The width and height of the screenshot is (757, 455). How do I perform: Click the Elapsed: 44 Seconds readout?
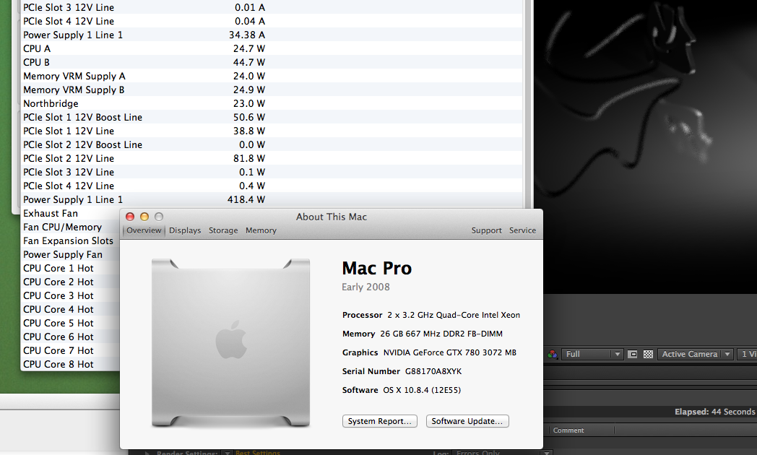point(714,412)
